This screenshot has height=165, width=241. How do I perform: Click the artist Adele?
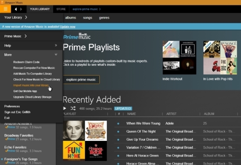(x=170, y=123)
